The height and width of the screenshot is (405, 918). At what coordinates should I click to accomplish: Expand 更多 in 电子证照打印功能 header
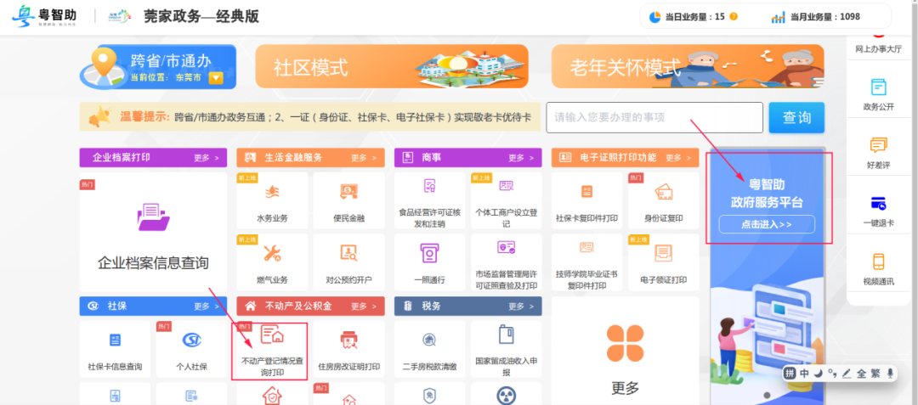click(678, 158)
